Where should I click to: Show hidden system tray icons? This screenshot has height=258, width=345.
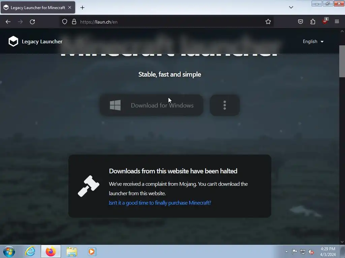click(286, 252)
